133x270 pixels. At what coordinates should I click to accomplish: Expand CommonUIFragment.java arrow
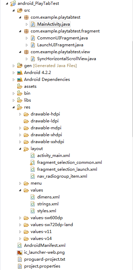pos(27,38)
